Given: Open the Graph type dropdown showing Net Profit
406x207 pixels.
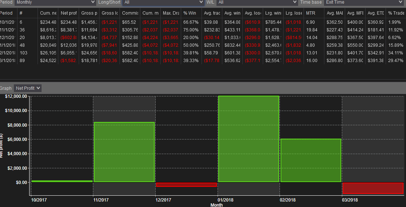Looking at the screenshot, I should [28, 88].
